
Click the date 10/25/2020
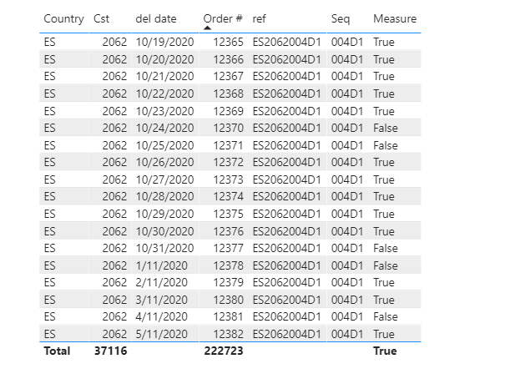(x=164, y=145)
